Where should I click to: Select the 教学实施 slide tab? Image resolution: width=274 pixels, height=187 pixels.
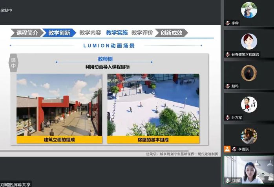[117, 33]
